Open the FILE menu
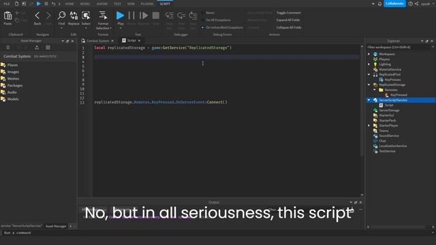This screenshot has width=436, height=245. [7, 3]
